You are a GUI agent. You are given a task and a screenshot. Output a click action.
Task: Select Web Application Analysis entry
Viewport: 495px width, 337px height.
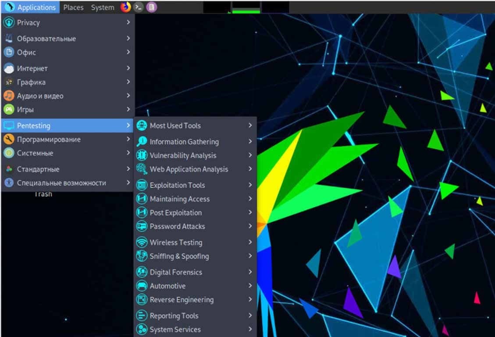189,169
